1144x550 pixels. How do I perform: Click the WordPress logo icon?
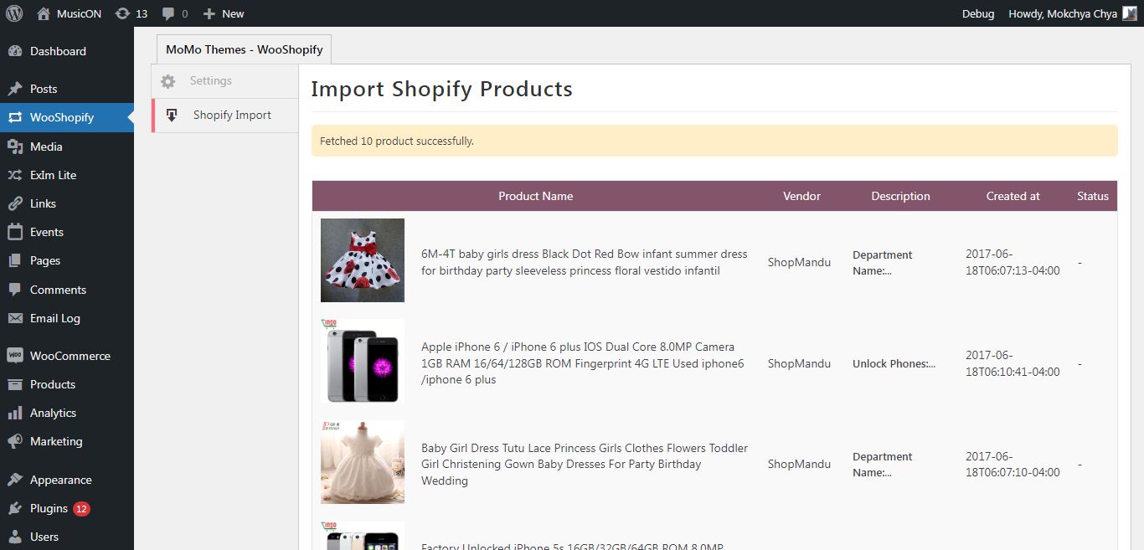coord(14,13)
